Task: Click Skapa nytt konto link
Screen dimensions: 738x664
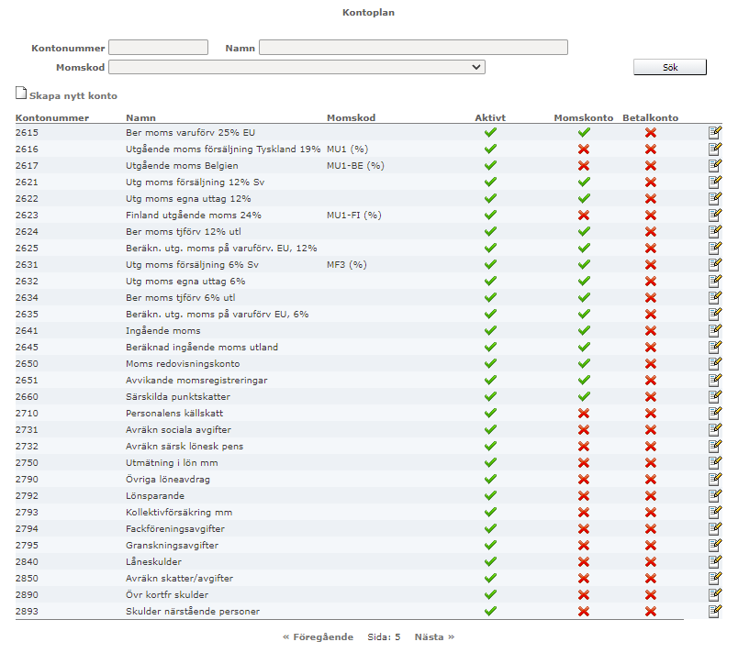Action: (73, 95)
